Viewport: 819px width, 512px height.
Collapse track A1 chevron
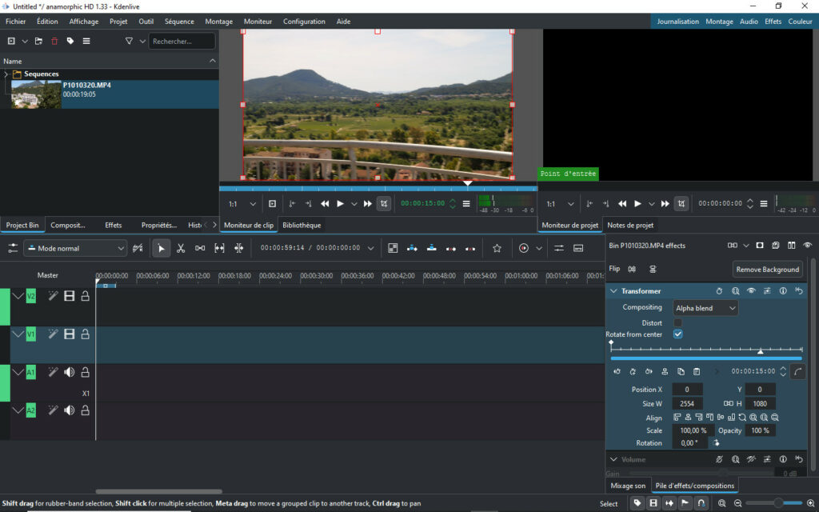(18, 372)
